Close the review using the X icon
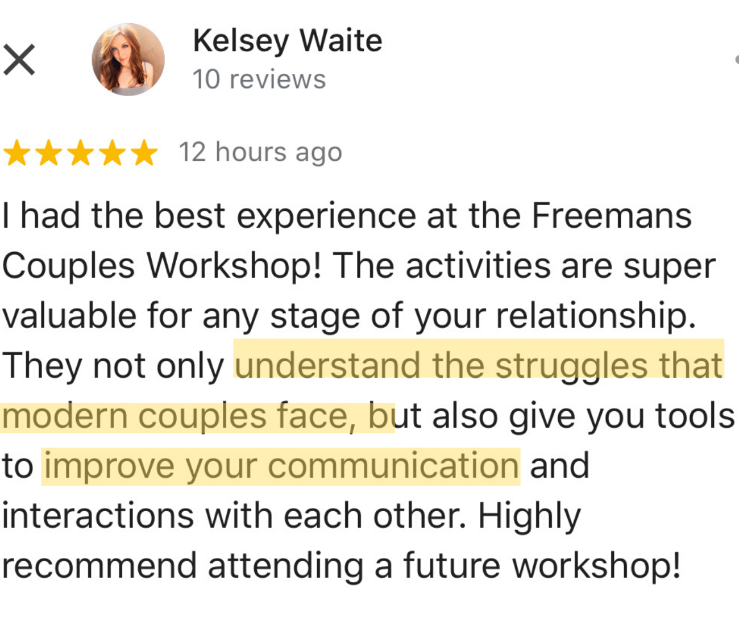Screen dimensions: 739x622 point(19,60)
